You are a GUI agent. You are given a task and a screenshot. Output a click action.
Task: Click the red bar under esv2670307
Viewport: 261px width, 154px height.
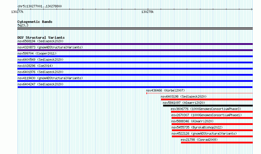pos(212,118)
